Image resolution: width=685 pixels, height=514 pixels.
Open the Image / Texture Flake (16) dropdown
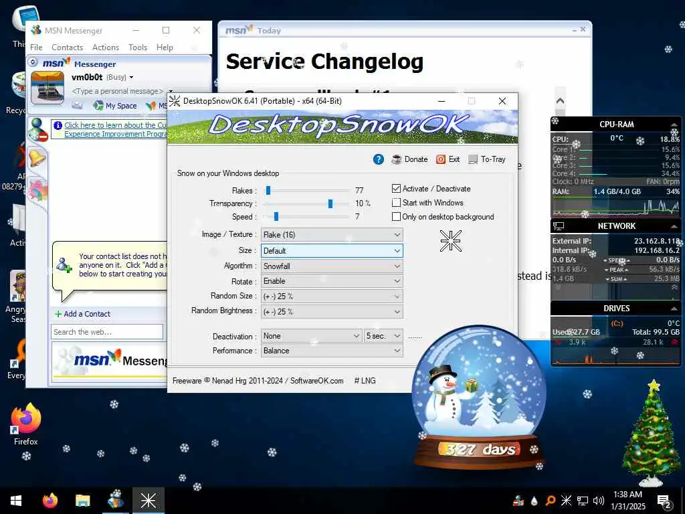click(332, 235)
